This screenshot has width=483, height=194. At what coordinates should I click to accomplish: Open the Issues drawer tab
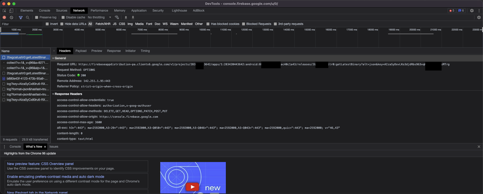(54, 147)
